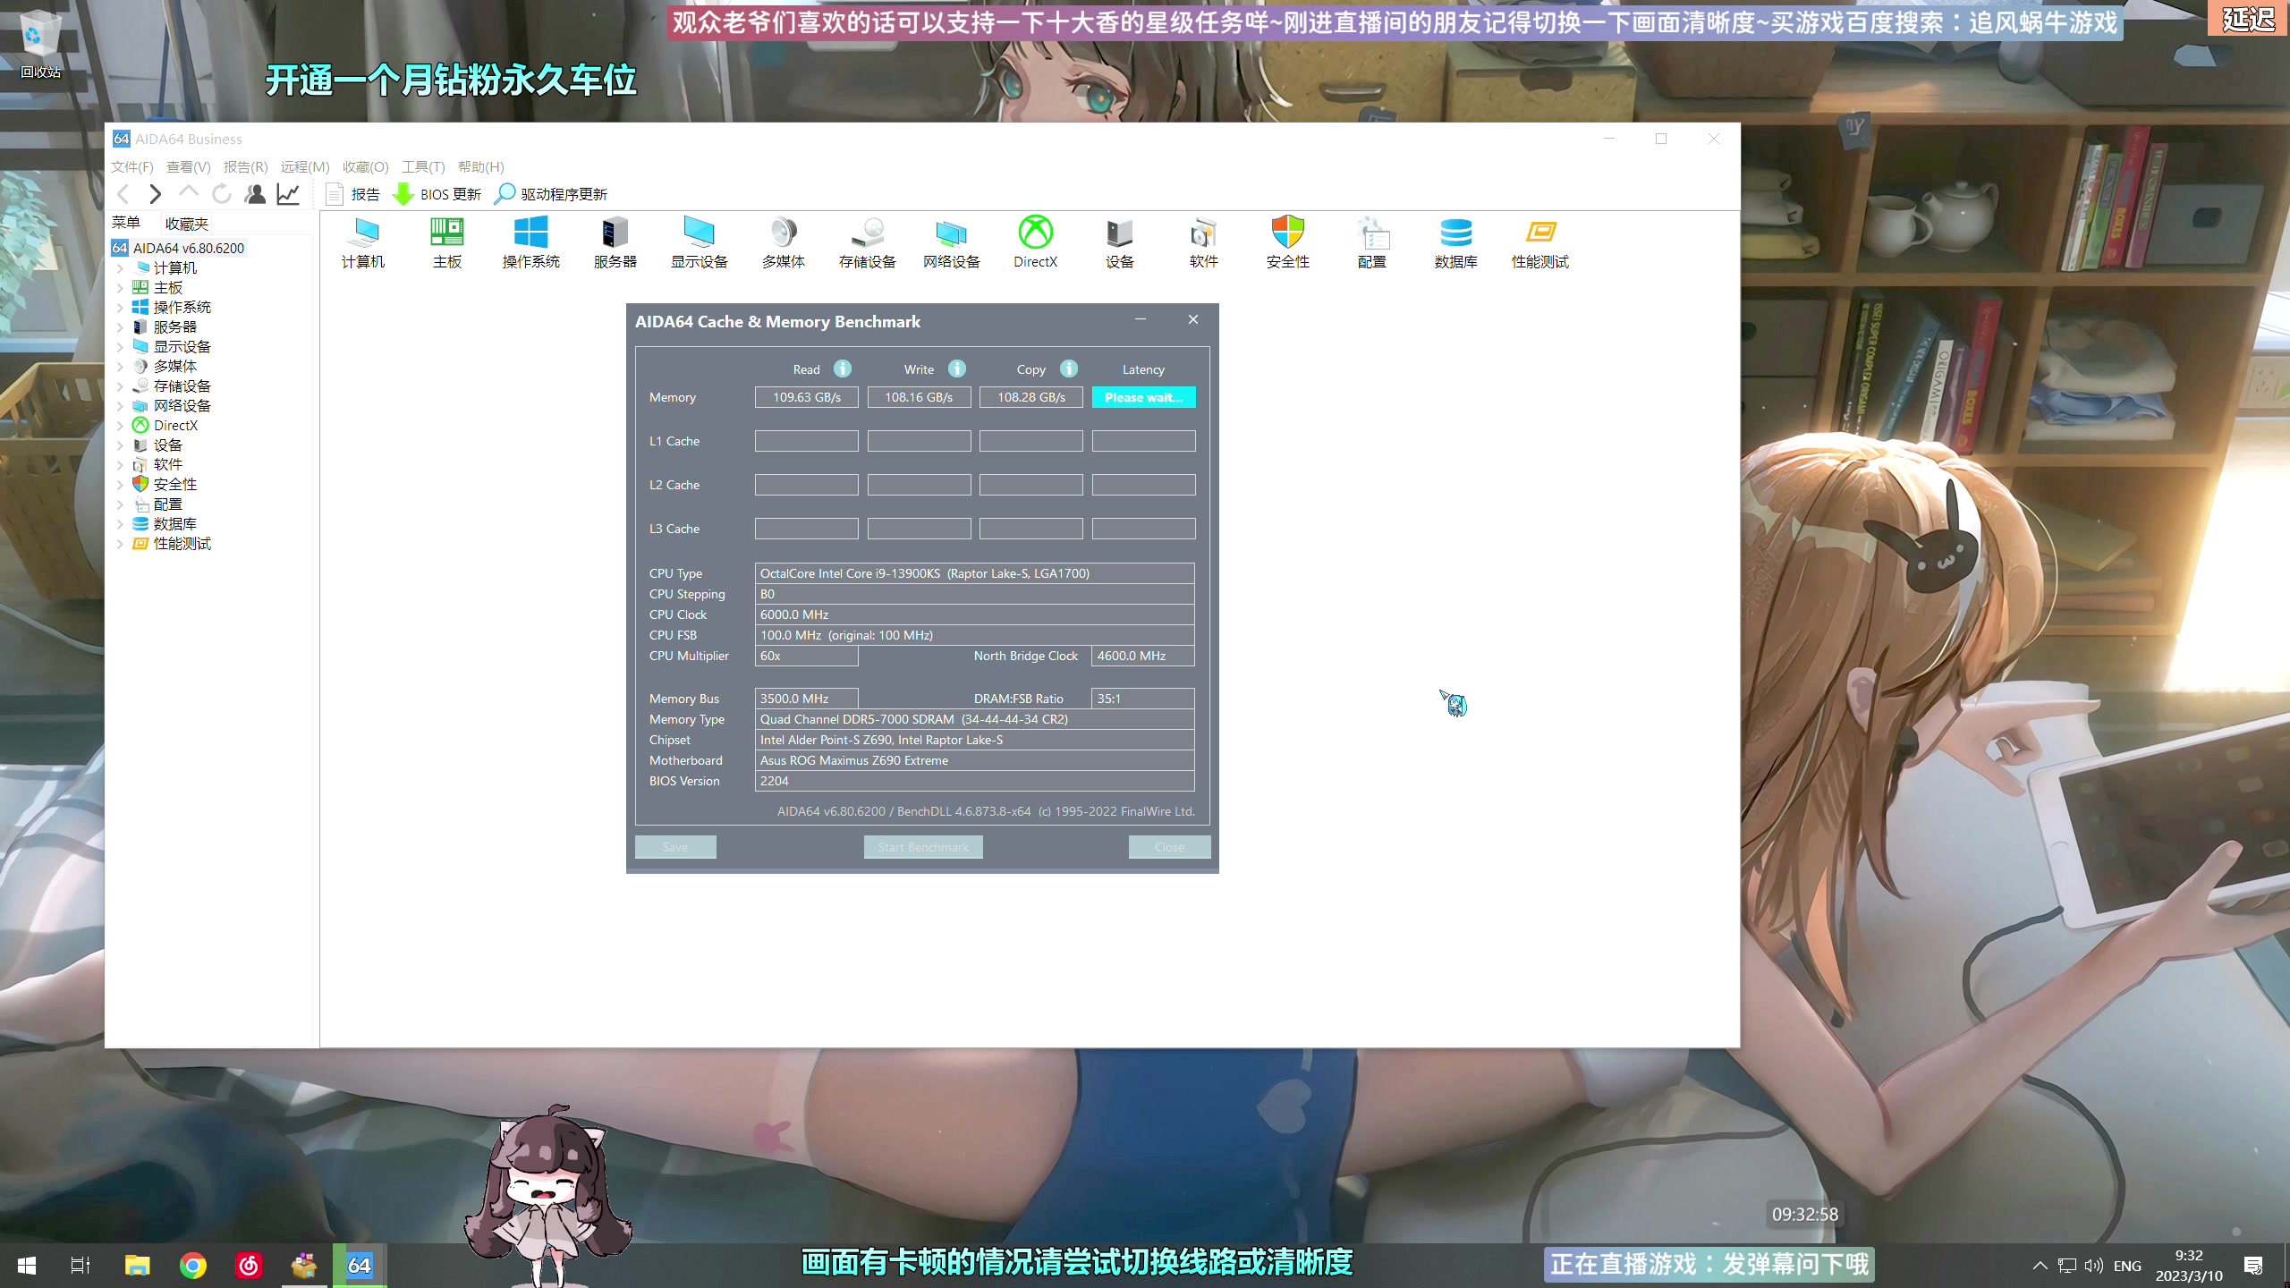
Task: Expand the 计算机 tree node
Action: coord(120,267)
